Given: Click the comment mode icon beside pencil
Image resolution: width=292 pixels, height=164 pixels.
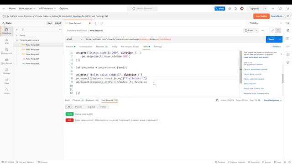Looking at the screenshot, I should click(278, 31).
